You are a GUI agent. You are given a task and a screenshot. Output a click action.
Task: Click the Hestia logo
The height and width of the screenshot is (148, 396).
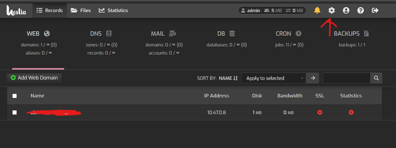coord(16,10)
